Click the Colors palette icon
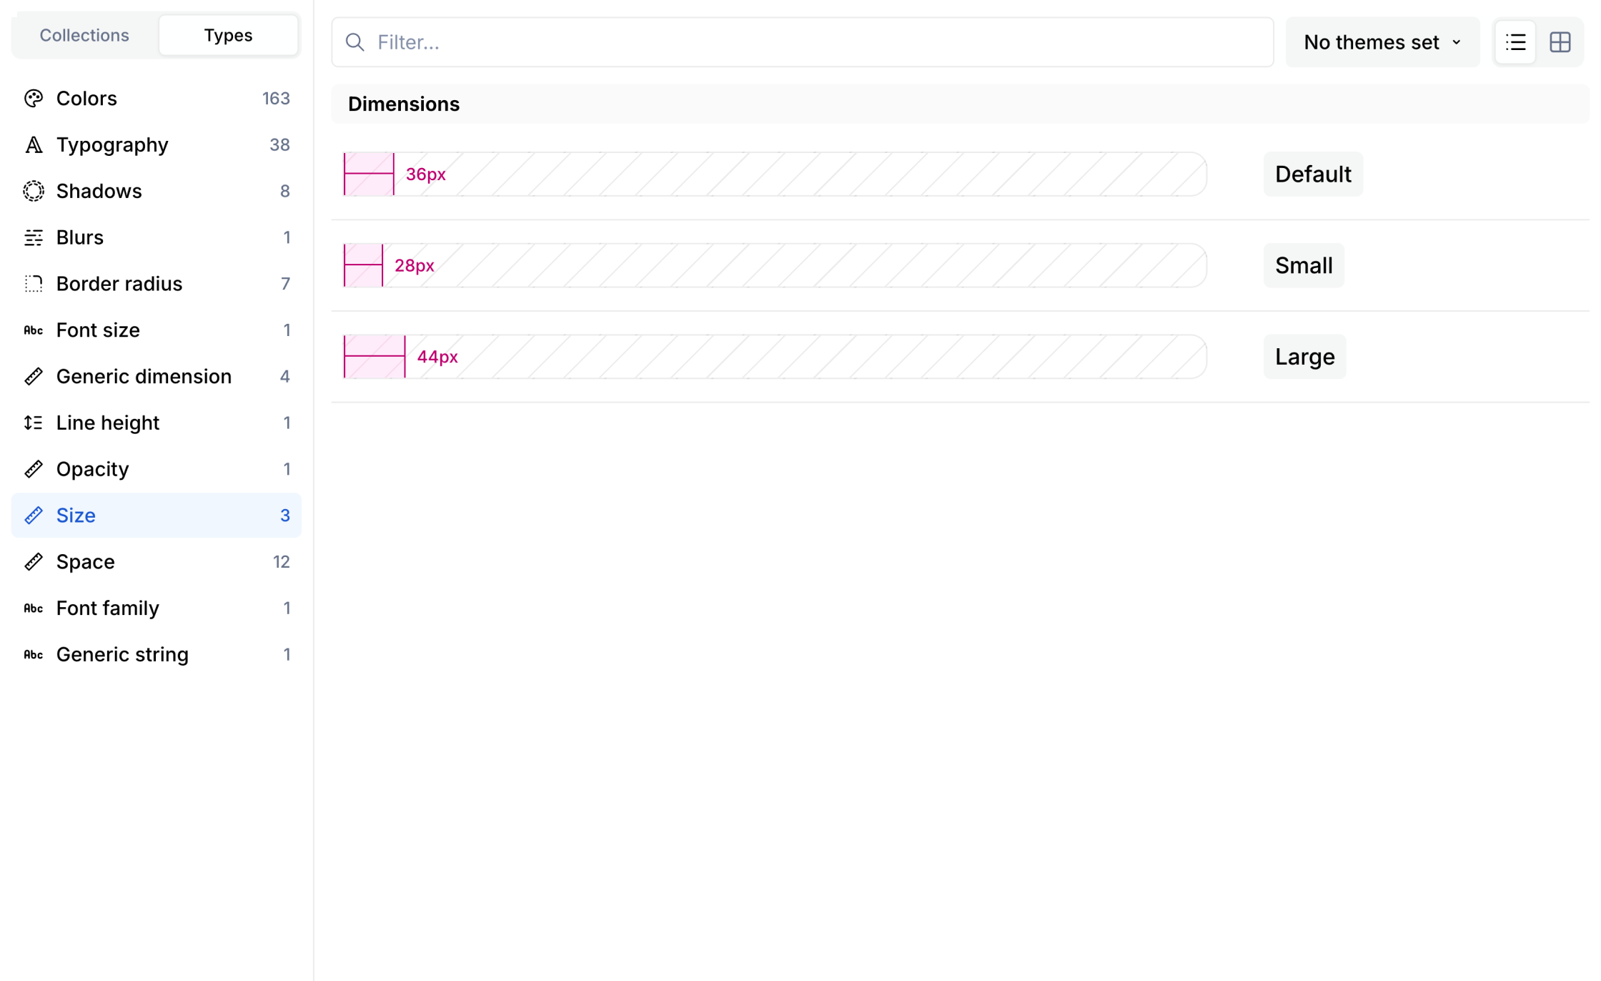Image resolution: width=1601 pixels, height=981 pixels. coord(34,99)
